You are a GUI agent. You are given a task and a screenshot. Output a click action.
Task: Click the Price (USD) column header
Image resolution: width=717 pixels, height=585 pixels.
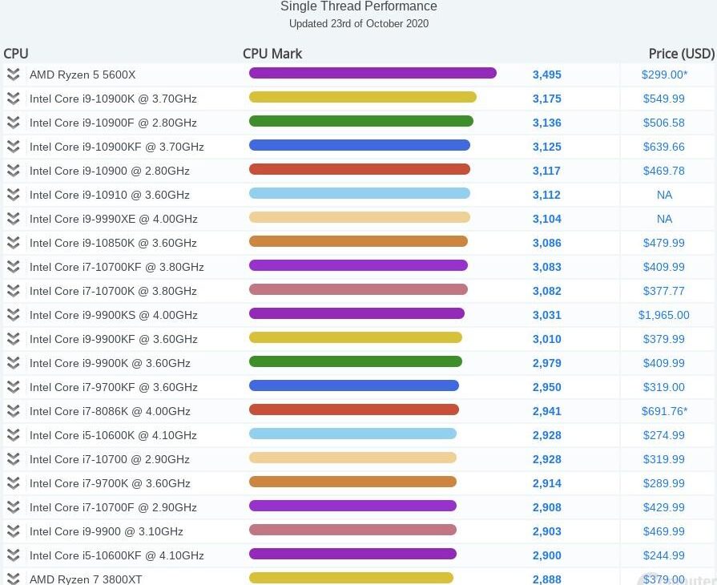[x=681, y=54]
